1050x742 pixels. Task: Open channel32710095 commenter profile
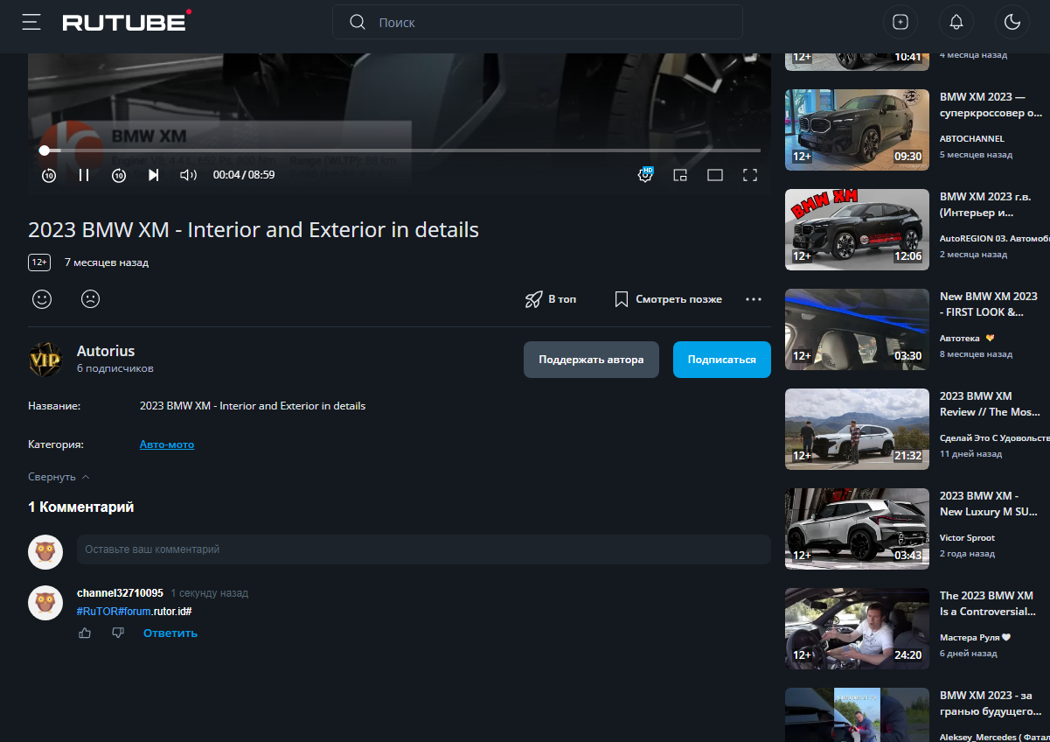120,593
